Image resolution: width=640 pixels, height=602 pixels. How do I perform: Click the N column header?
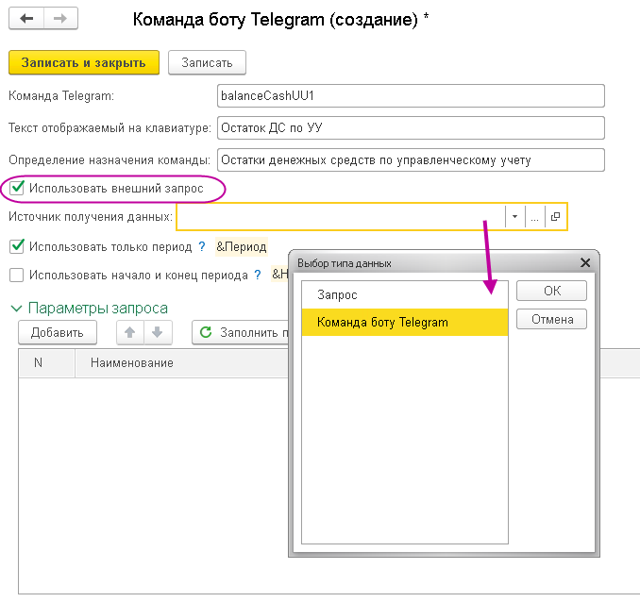pos(46,363)
